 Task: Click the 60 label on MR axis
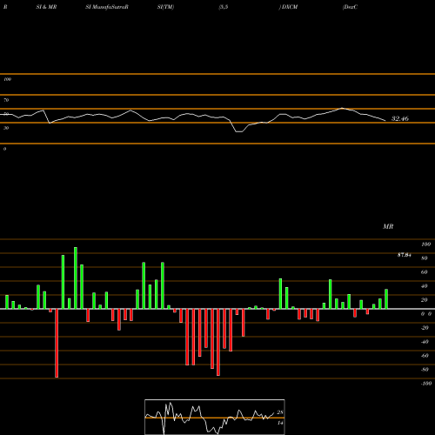(x=425, y=272)
